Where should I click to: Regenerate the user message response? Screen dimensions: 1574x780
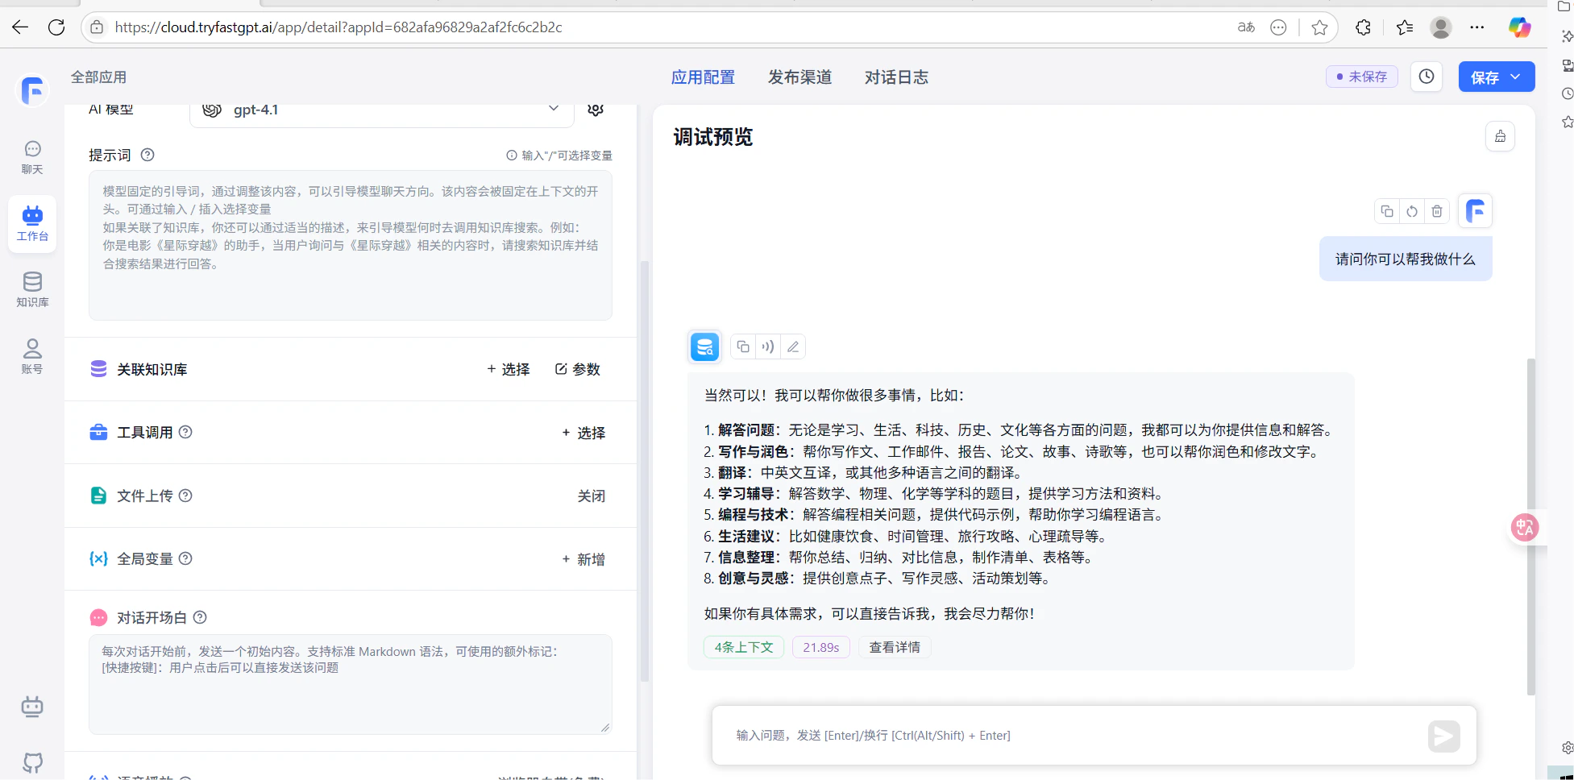(x=1411, y=210)
